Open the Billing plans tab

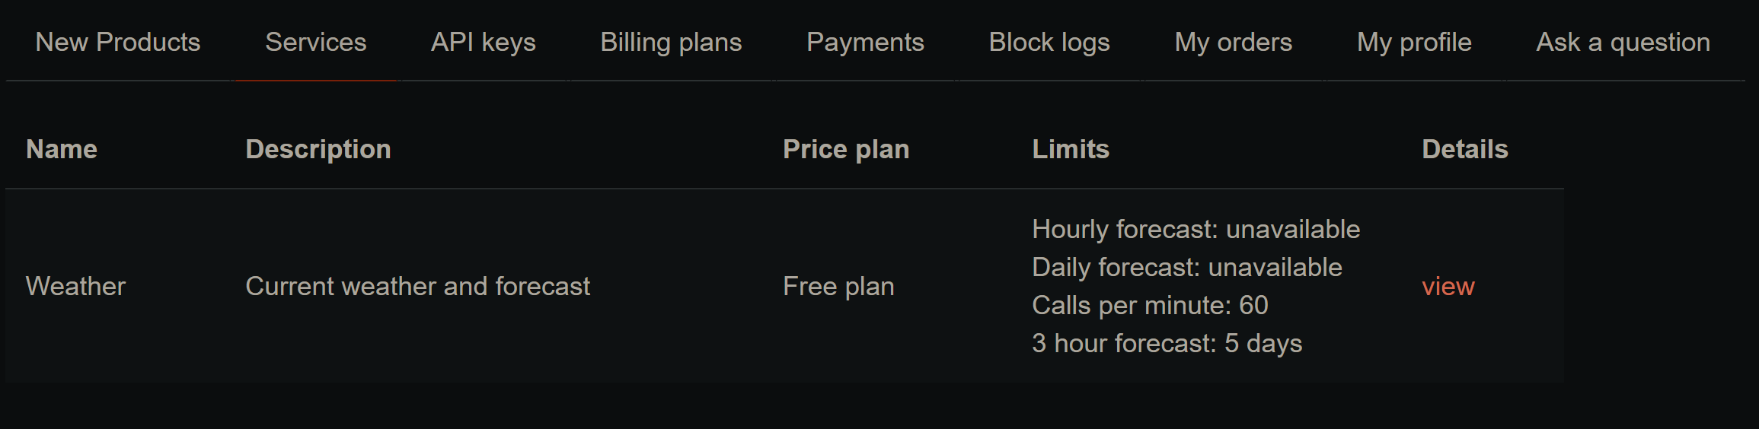tap(671, 43)
